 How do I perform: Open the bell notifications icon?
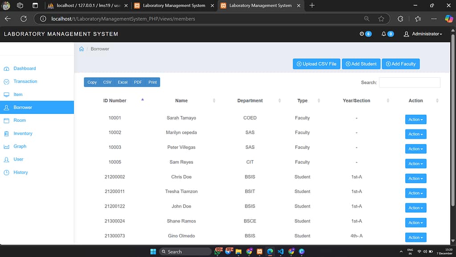coord(384,34)
